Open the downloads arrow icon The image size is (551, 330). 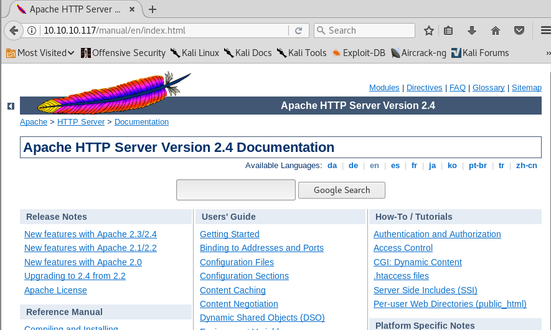[472, 31]
